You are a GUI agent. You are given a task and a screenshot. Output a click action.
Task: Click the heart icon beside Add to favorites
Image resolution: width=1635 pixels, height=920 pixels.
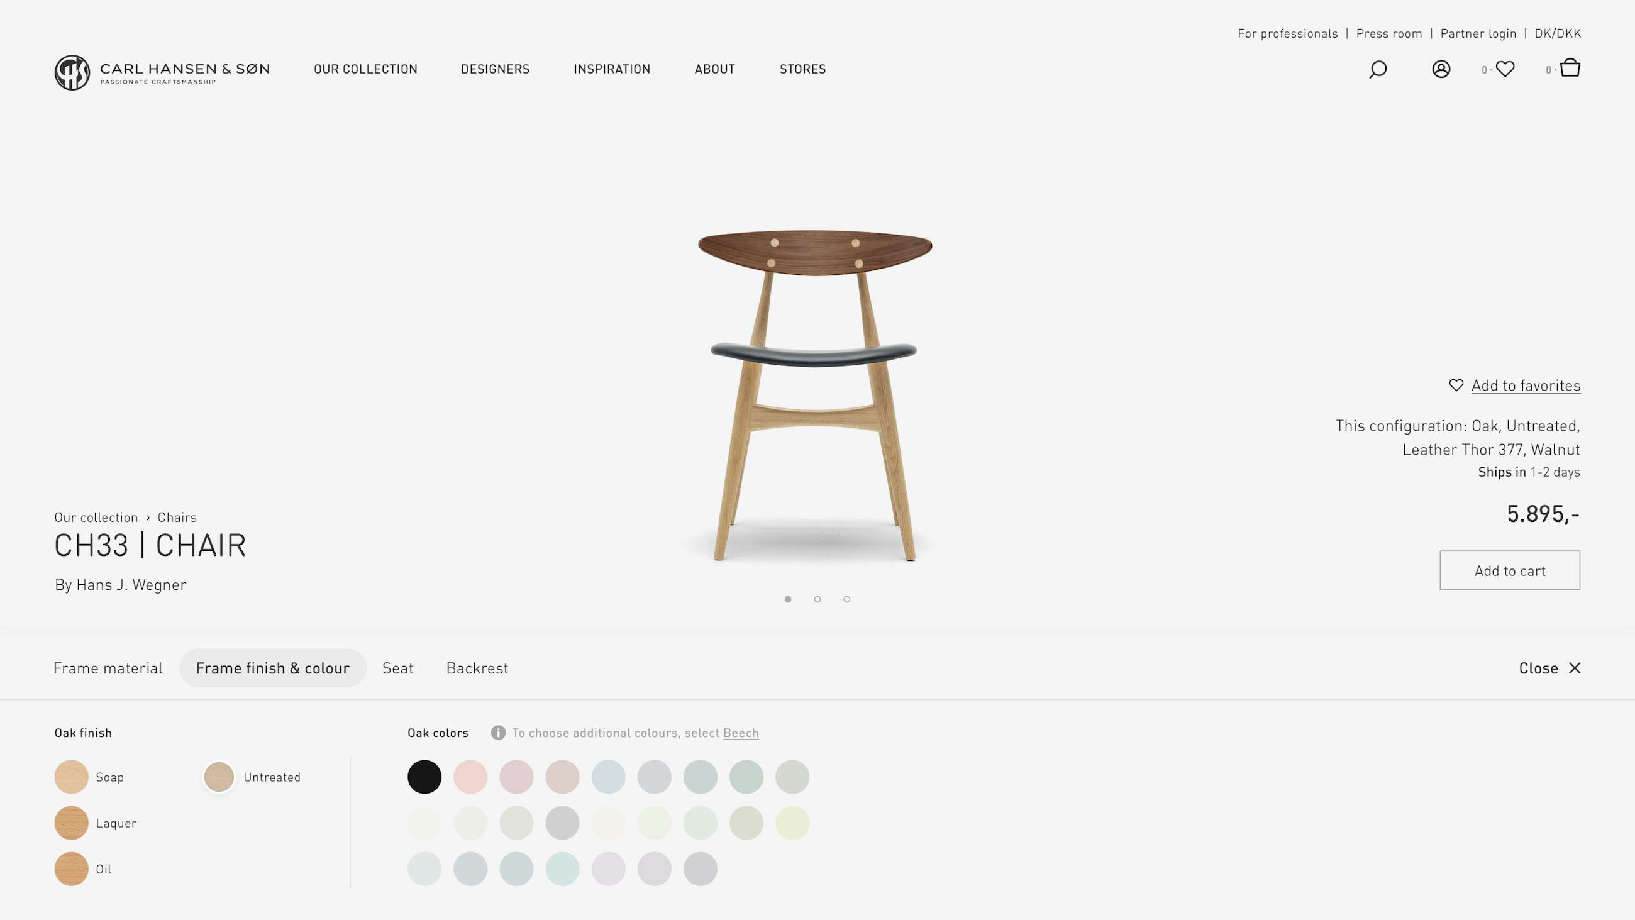tap(1456, 385)
